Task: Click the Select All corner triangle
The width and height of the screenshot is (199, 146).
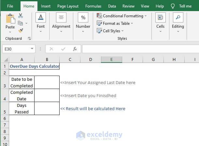Action: [6, 60]
